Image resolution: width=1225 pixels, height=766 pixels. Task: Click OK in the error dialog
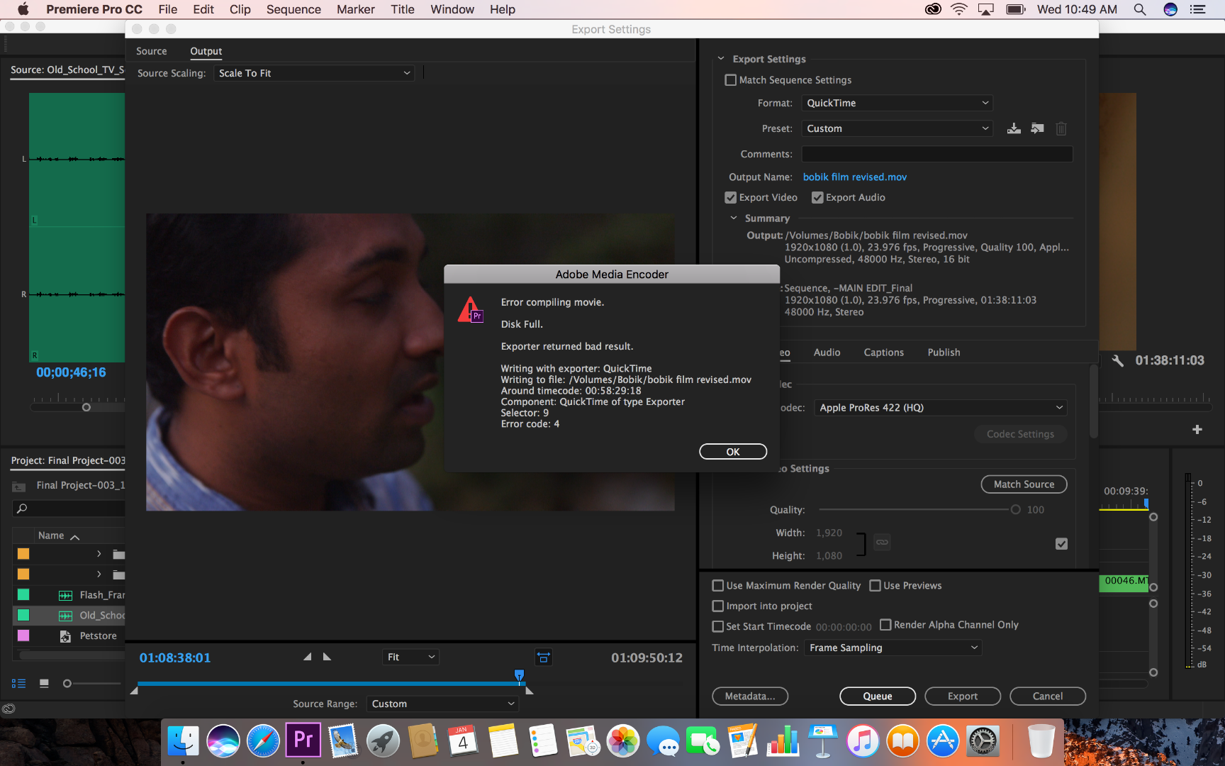coord(733,452)
